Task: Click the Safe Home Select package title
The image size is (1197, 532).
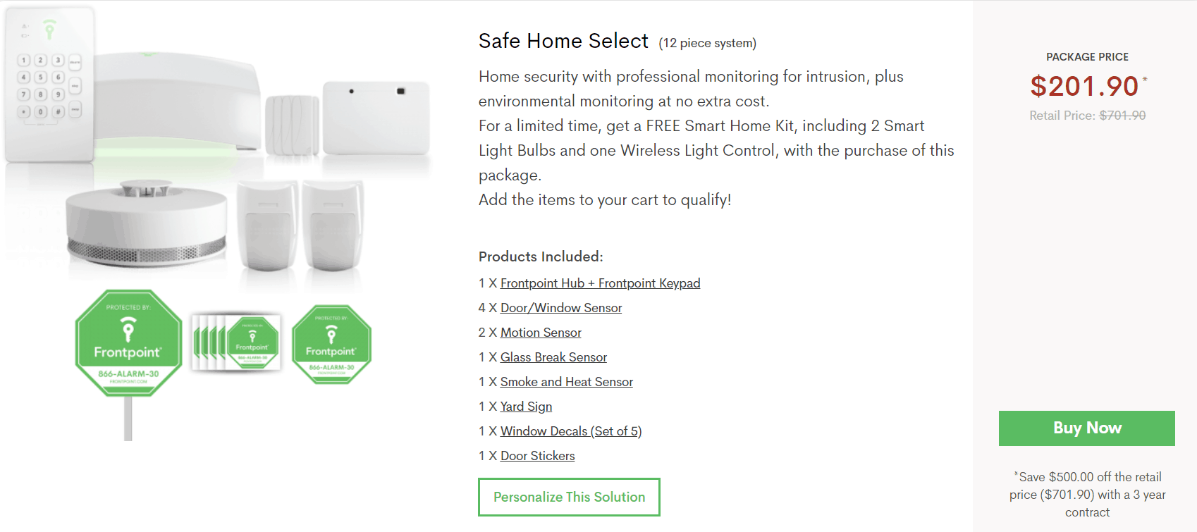Action: point(563,41)
